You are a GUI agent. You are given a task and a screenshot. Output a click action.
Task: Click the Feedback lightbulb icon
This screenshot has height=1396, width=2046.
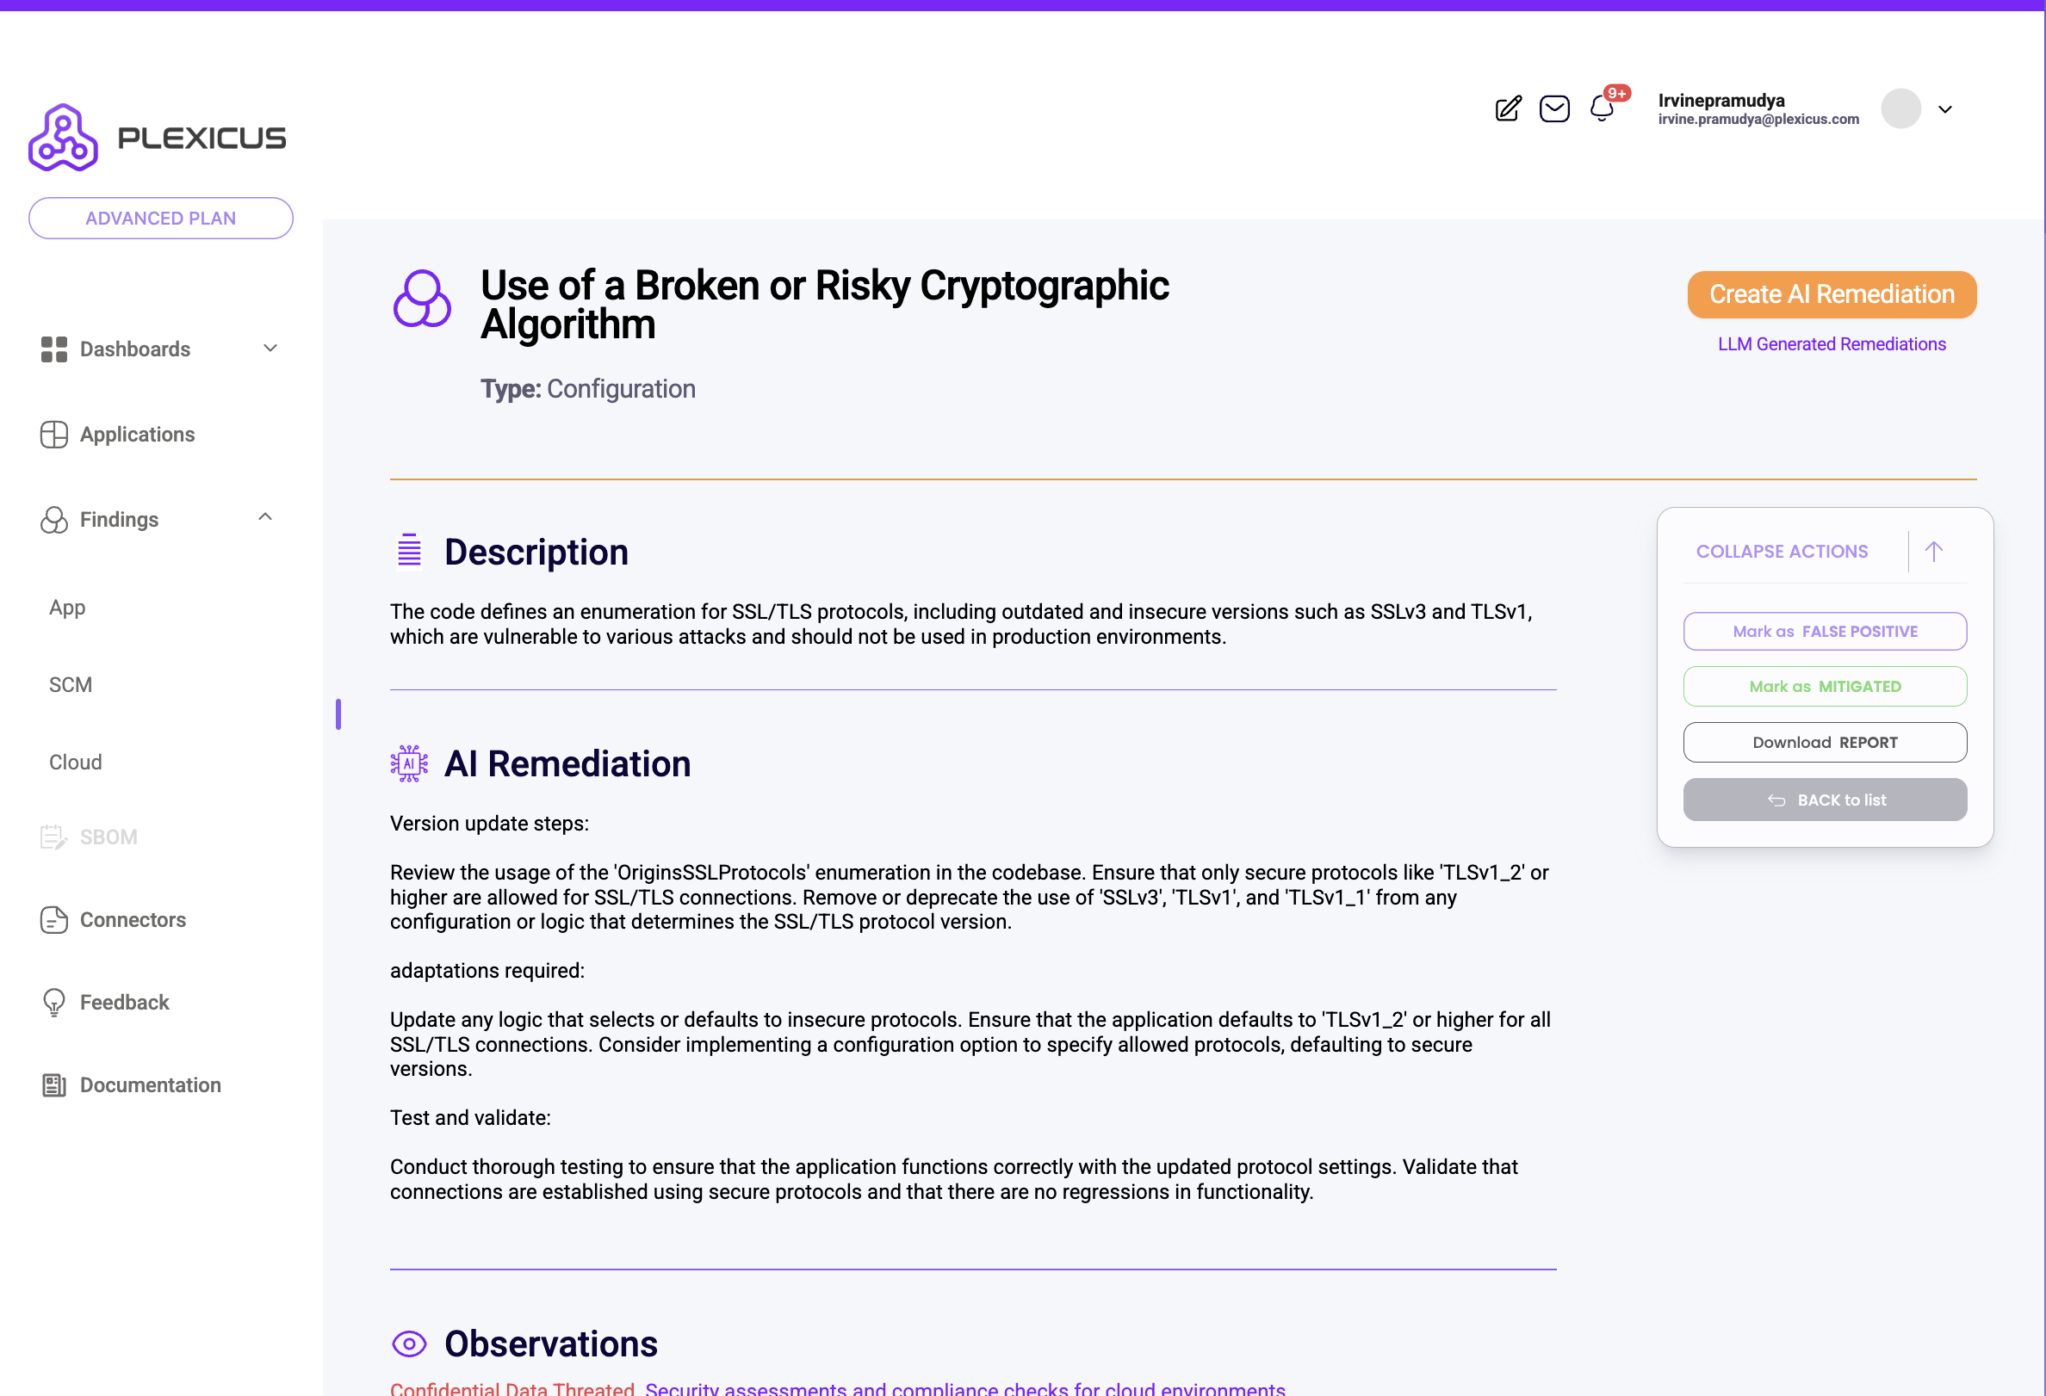(x=53, y=1002)
